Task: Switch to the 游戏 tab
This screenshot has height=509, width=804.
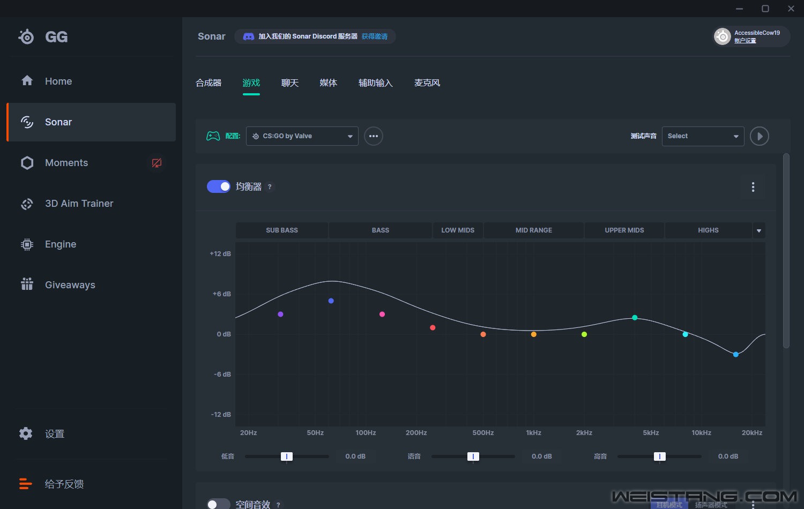Action: coord(251,83)
